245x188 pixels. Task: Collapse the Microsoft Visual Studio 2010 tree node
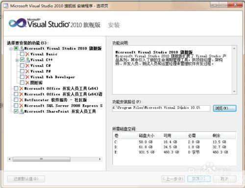click(11, 48)
